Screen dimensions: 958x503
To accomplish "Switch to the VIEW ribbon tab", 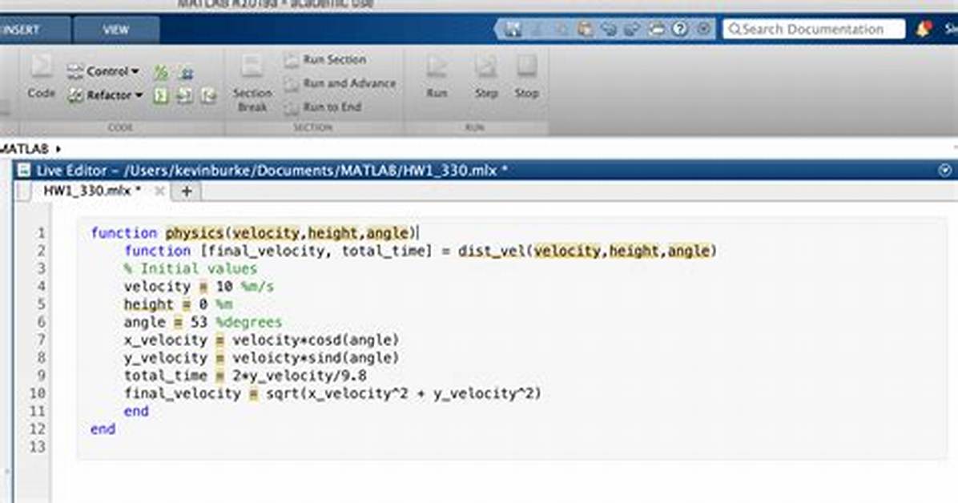I will tap(116, 30).
